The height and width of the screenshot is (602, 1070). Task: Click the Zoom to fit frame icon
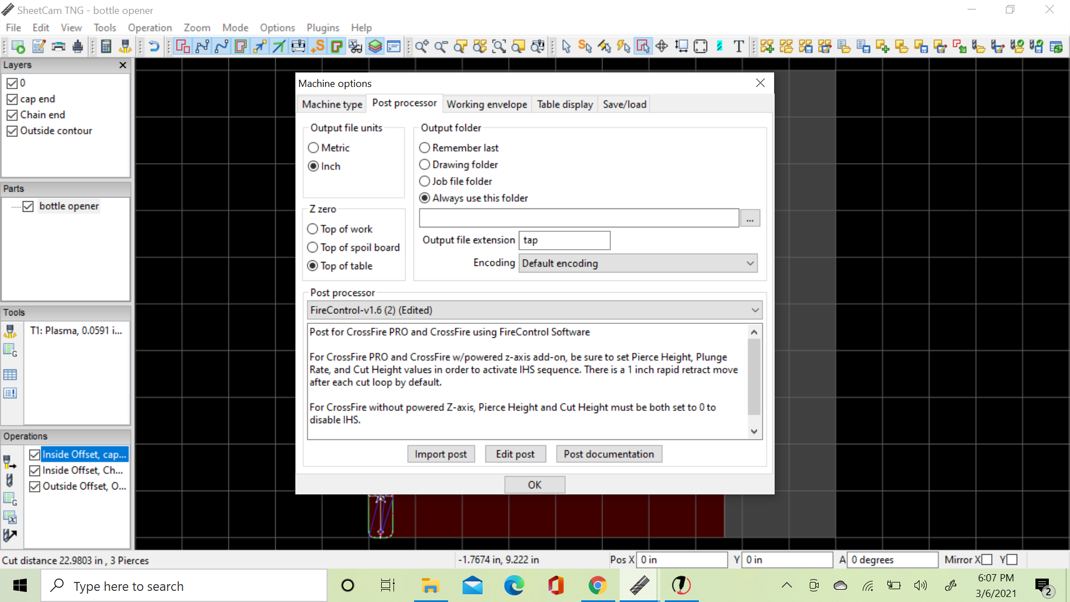(499, 46)
